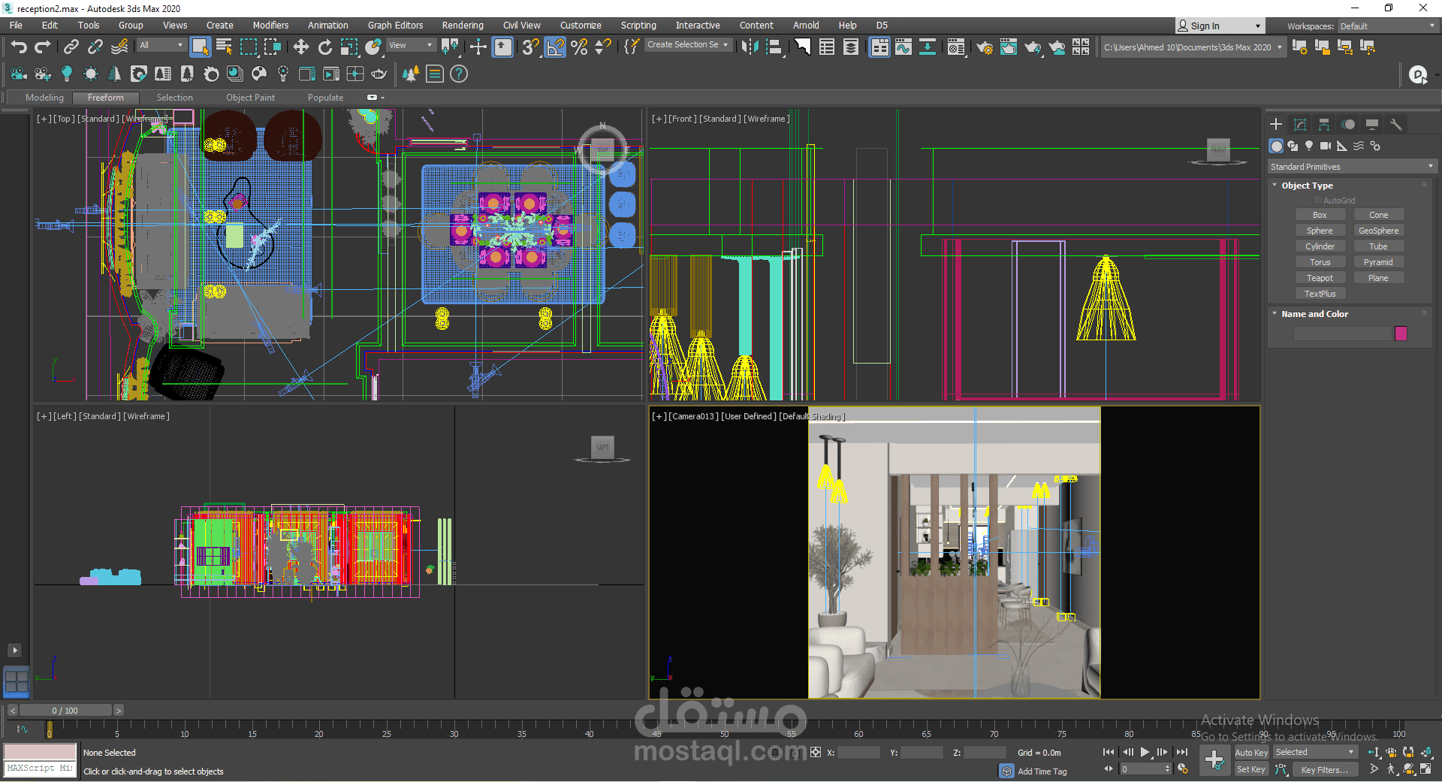Toggle Angle Snap on the main toolbar
Image resolution: width=1442 pixels, height=782 pixels.
click(555, 47)
